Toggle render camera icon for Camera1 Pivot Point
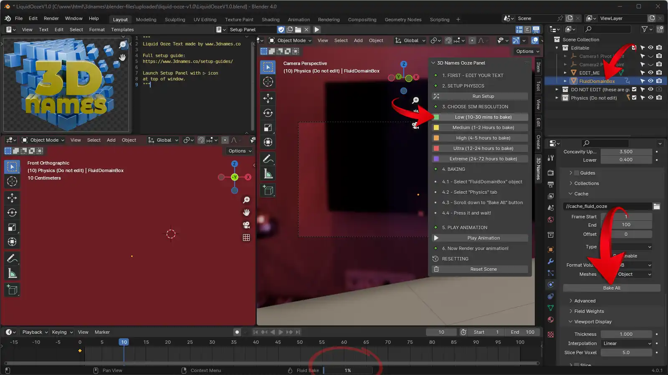This screenshot has width=668, height=375. point(659,56)
